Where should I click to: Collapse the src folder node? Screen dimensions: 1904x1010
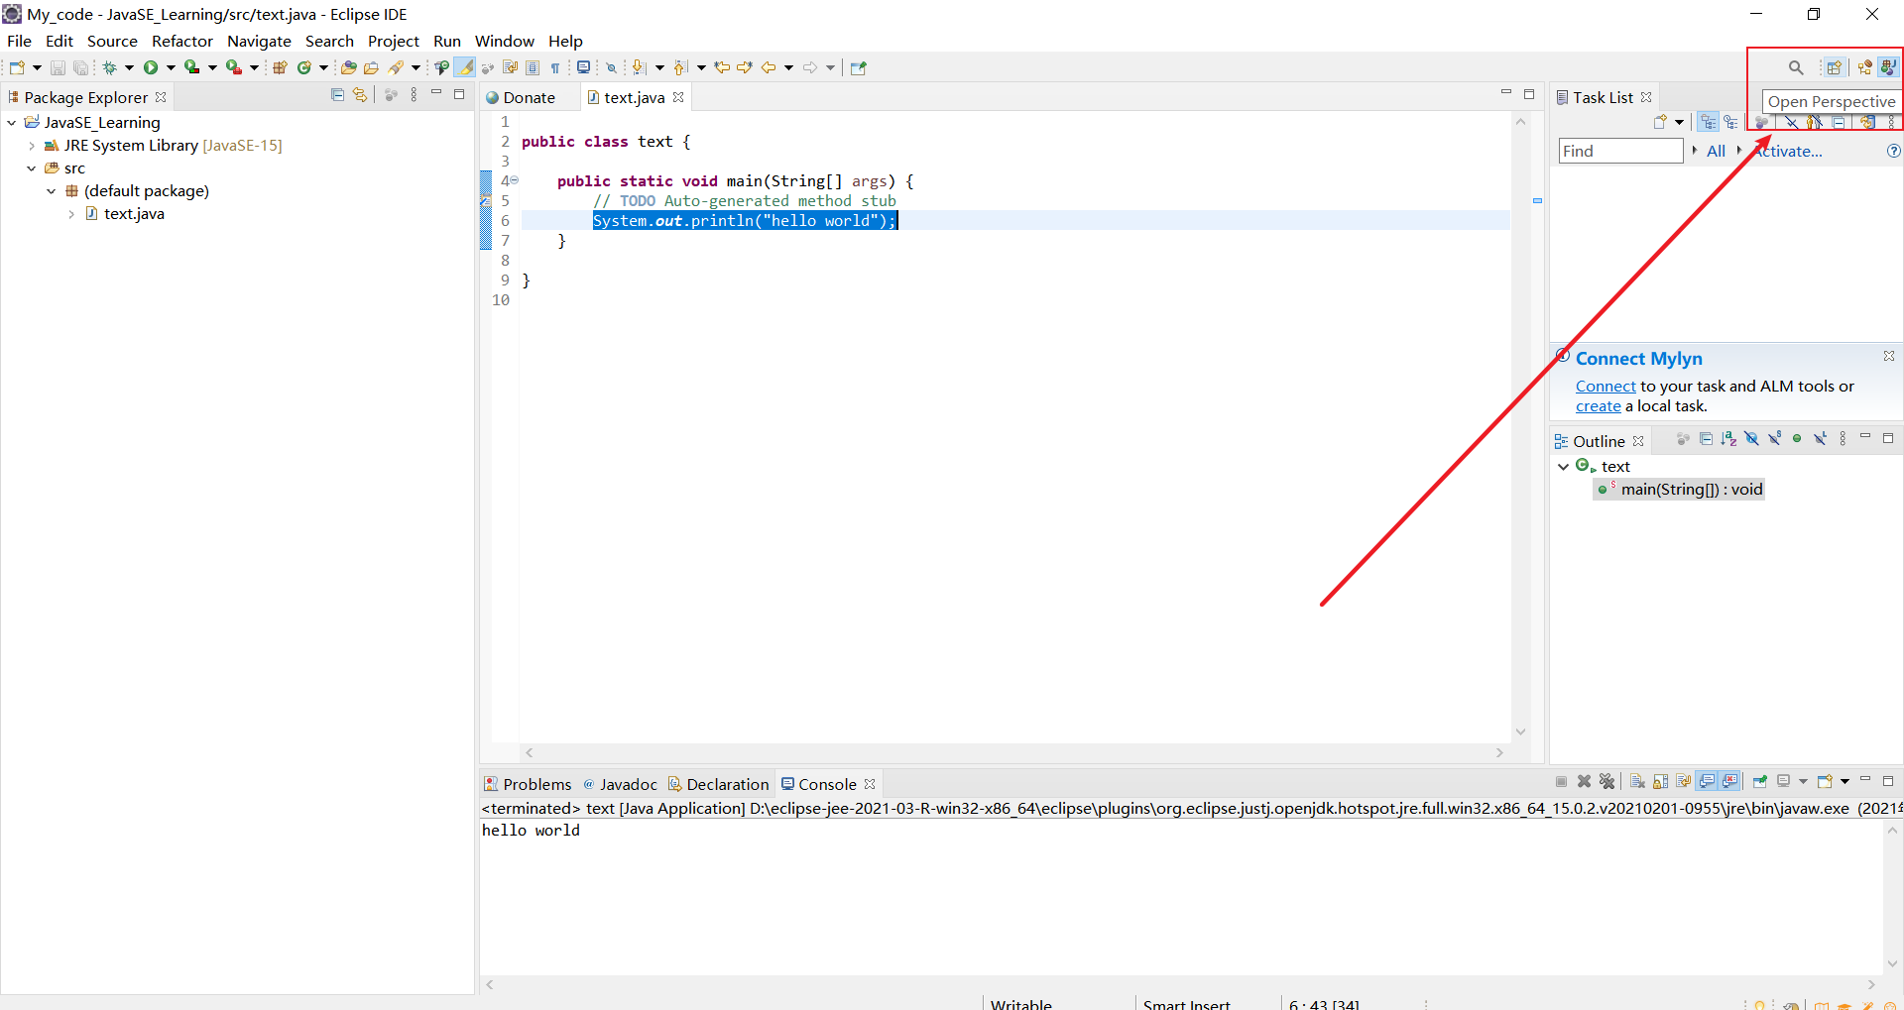pos(32,168)
